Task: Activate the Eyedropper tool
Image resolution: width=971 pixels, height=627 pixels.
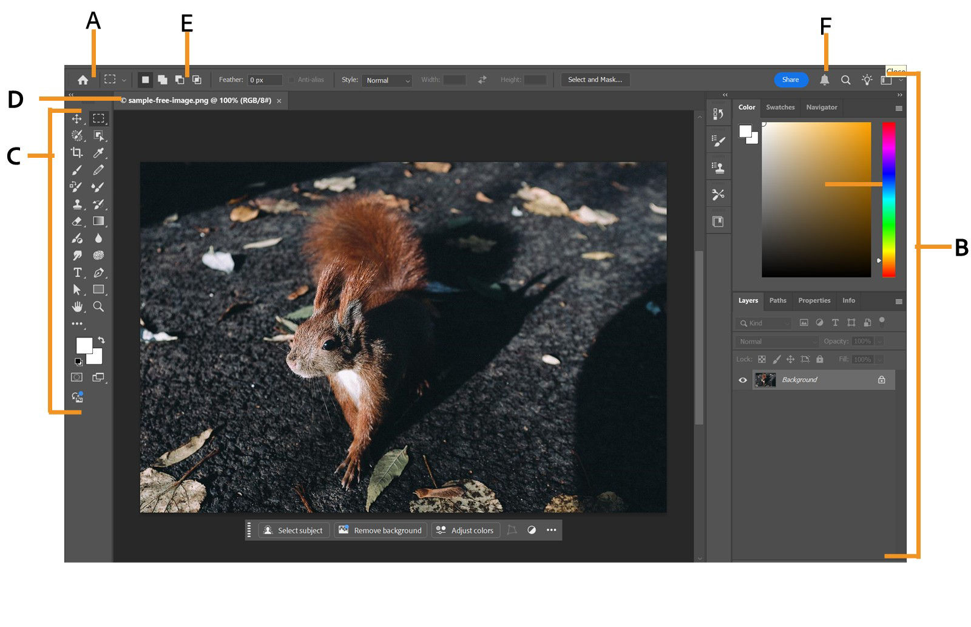Action: click(x=100, y=153)
